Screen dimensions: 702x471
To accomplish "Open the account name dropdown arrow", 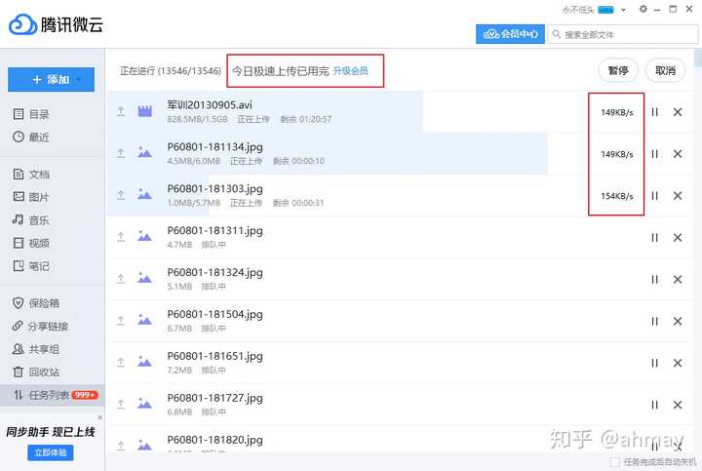I will 623,10.
